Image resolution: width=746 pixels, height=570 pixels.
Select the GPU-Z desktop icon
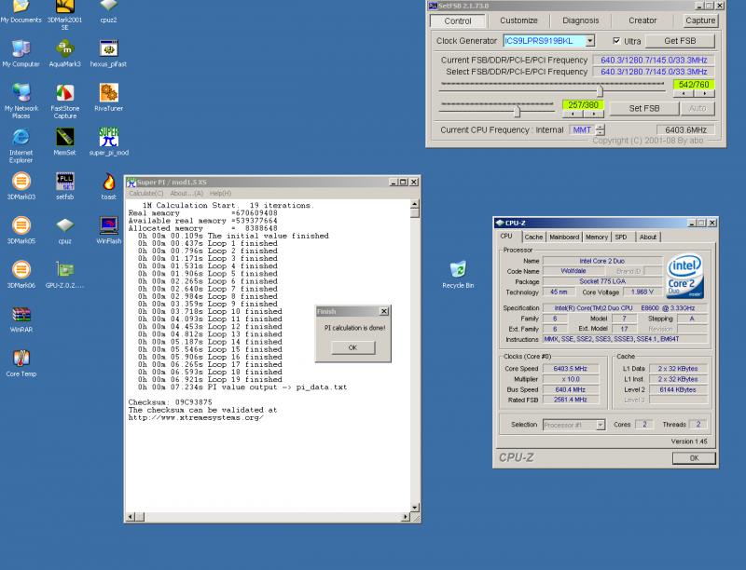point(64,274)
